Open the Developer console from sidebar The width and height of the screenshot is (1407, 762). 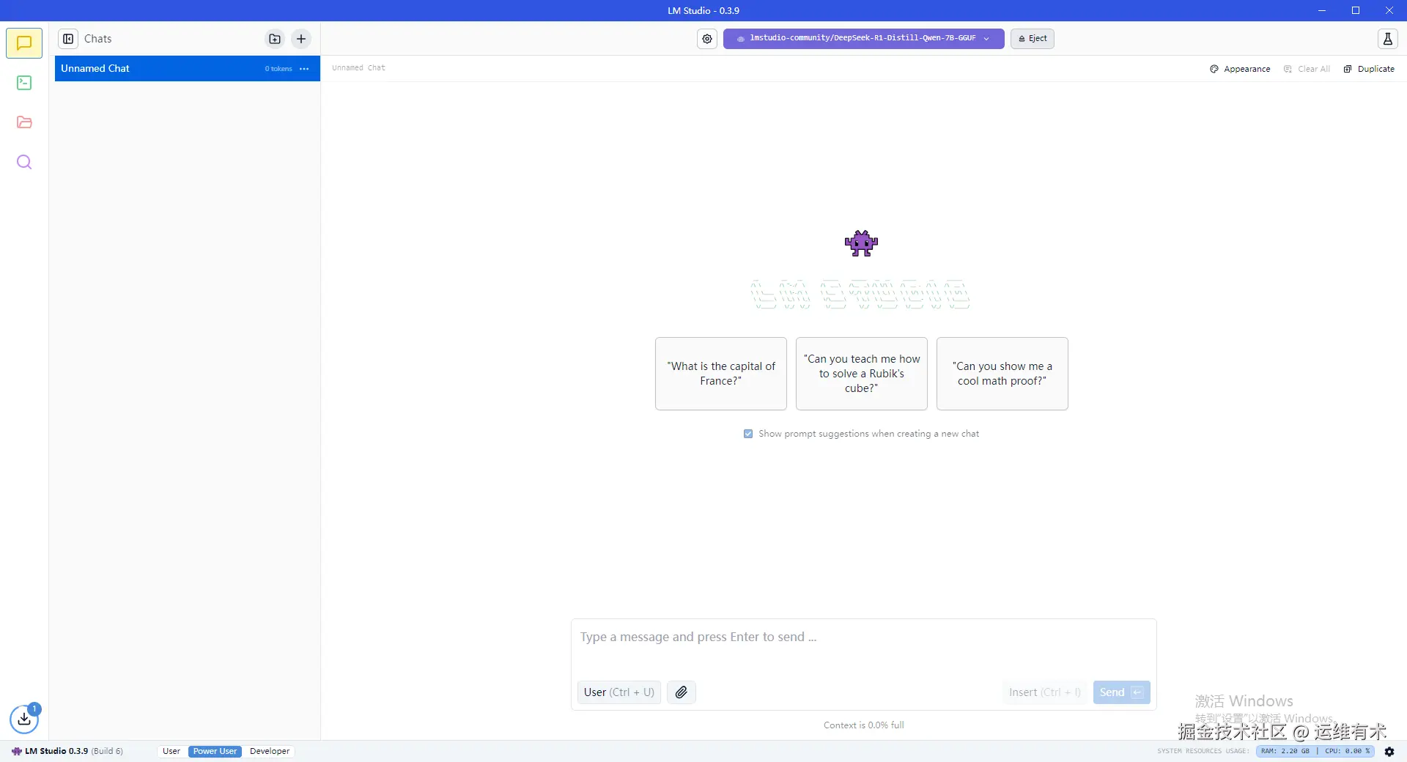[24, 83]
